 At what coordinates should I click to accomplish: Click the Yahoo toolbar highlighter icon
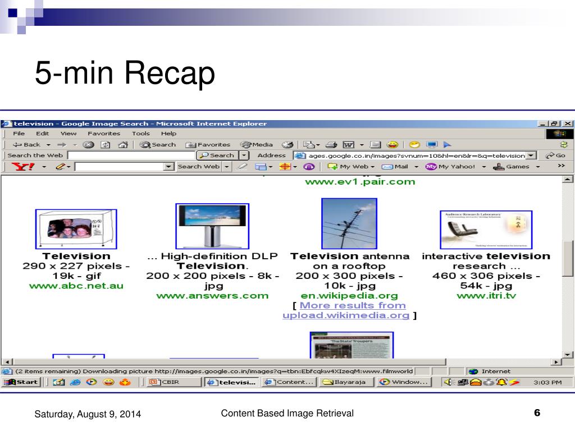click(241, 167)
